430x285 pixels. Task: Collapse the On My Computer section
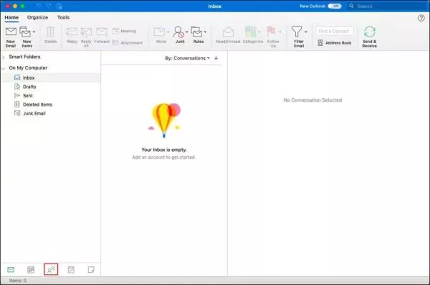pyautogui.click(x=4, y=68)
